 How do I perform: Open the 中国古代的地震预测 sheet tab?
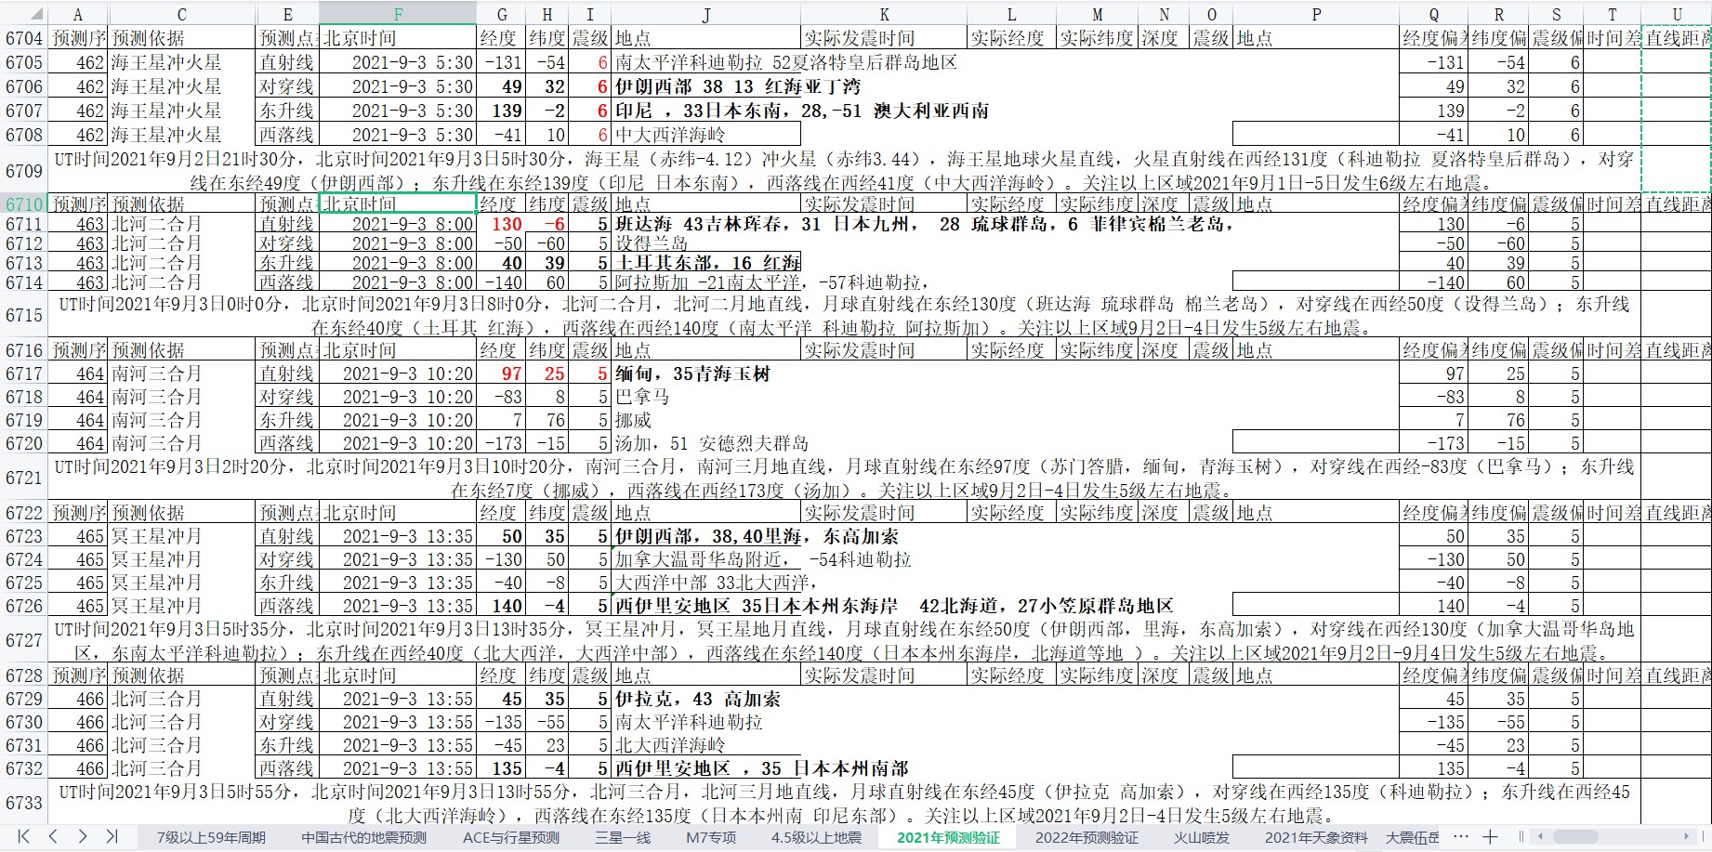tap(364, 837)
